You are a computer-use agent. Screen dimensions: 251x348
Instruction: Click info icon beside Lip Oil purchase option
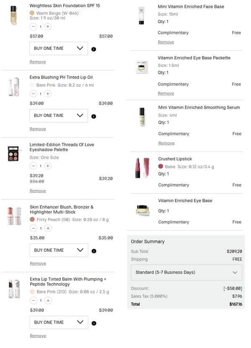point(93,116)
